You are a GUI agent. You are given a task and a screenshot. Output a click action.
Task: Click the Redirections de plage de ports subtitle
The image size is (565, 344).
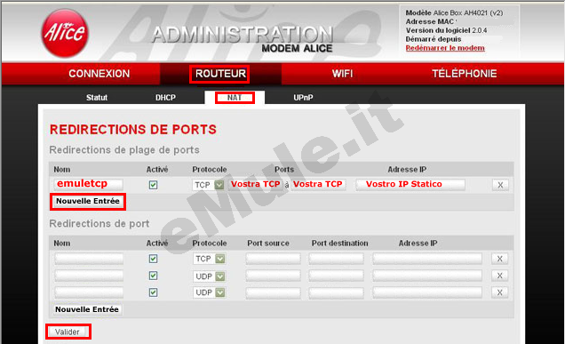[124, 150]
